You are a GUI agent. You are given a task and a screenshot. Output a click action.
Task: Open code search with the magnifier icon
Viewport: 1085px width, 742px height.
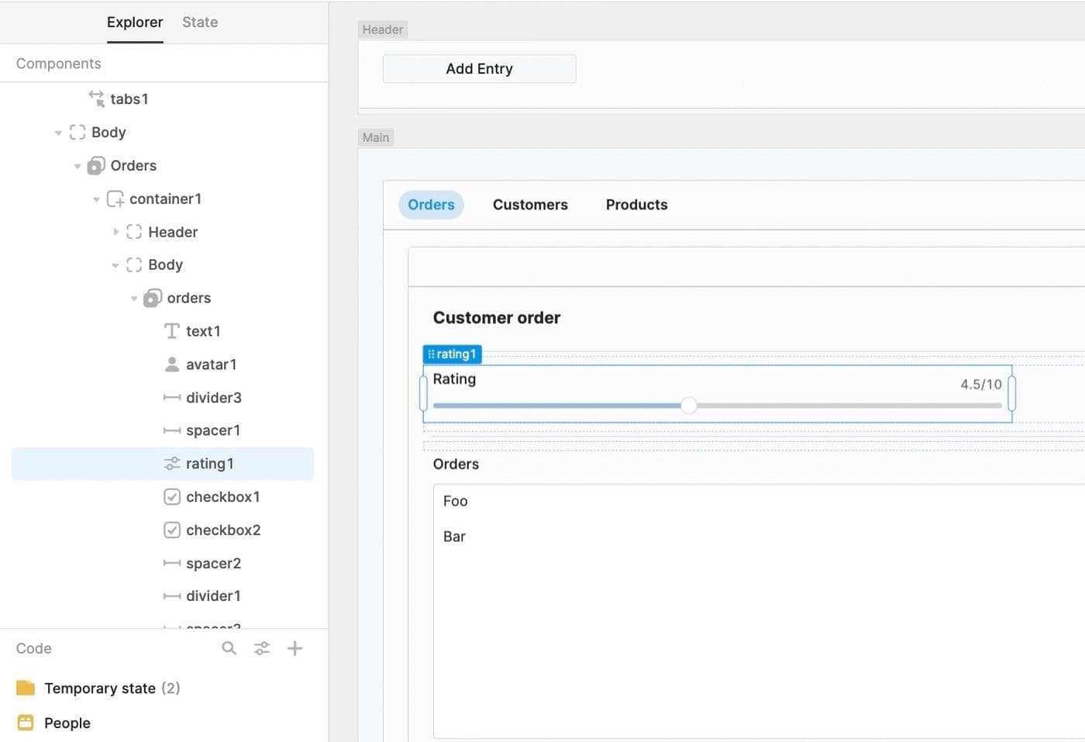tap(229, 648)
